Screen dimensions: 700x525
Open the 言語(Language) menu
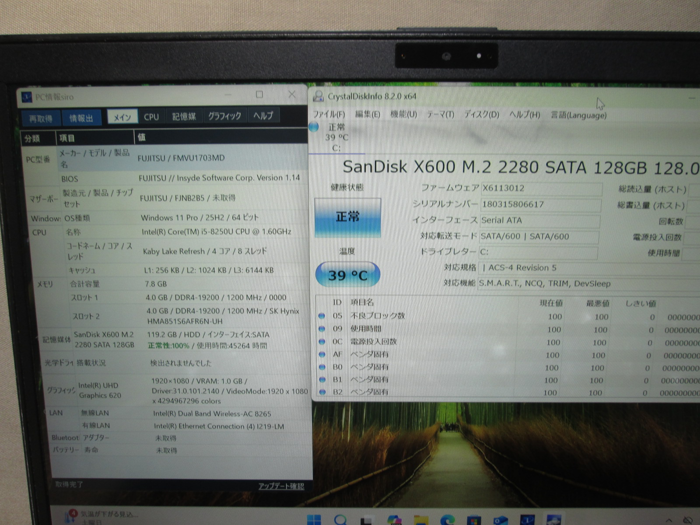point(578,115)
